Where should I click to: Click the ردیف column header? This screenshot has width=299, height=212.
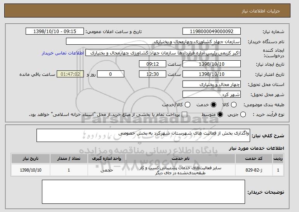pos(278,159)
